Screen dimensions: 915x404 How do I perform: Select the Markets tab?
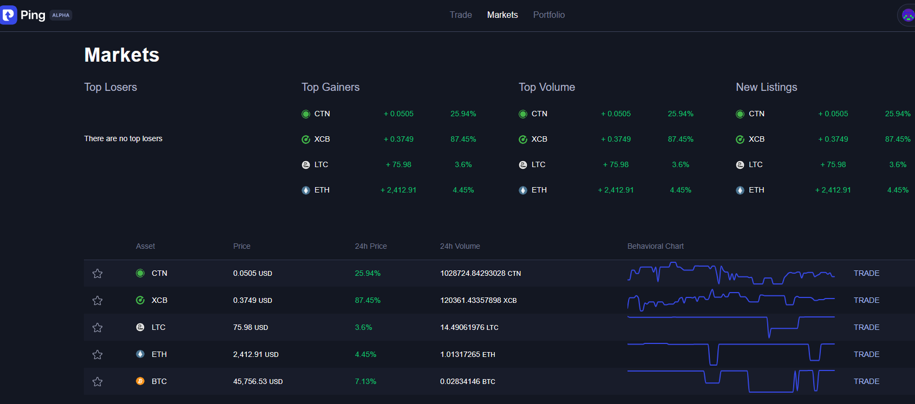point(502,15)
